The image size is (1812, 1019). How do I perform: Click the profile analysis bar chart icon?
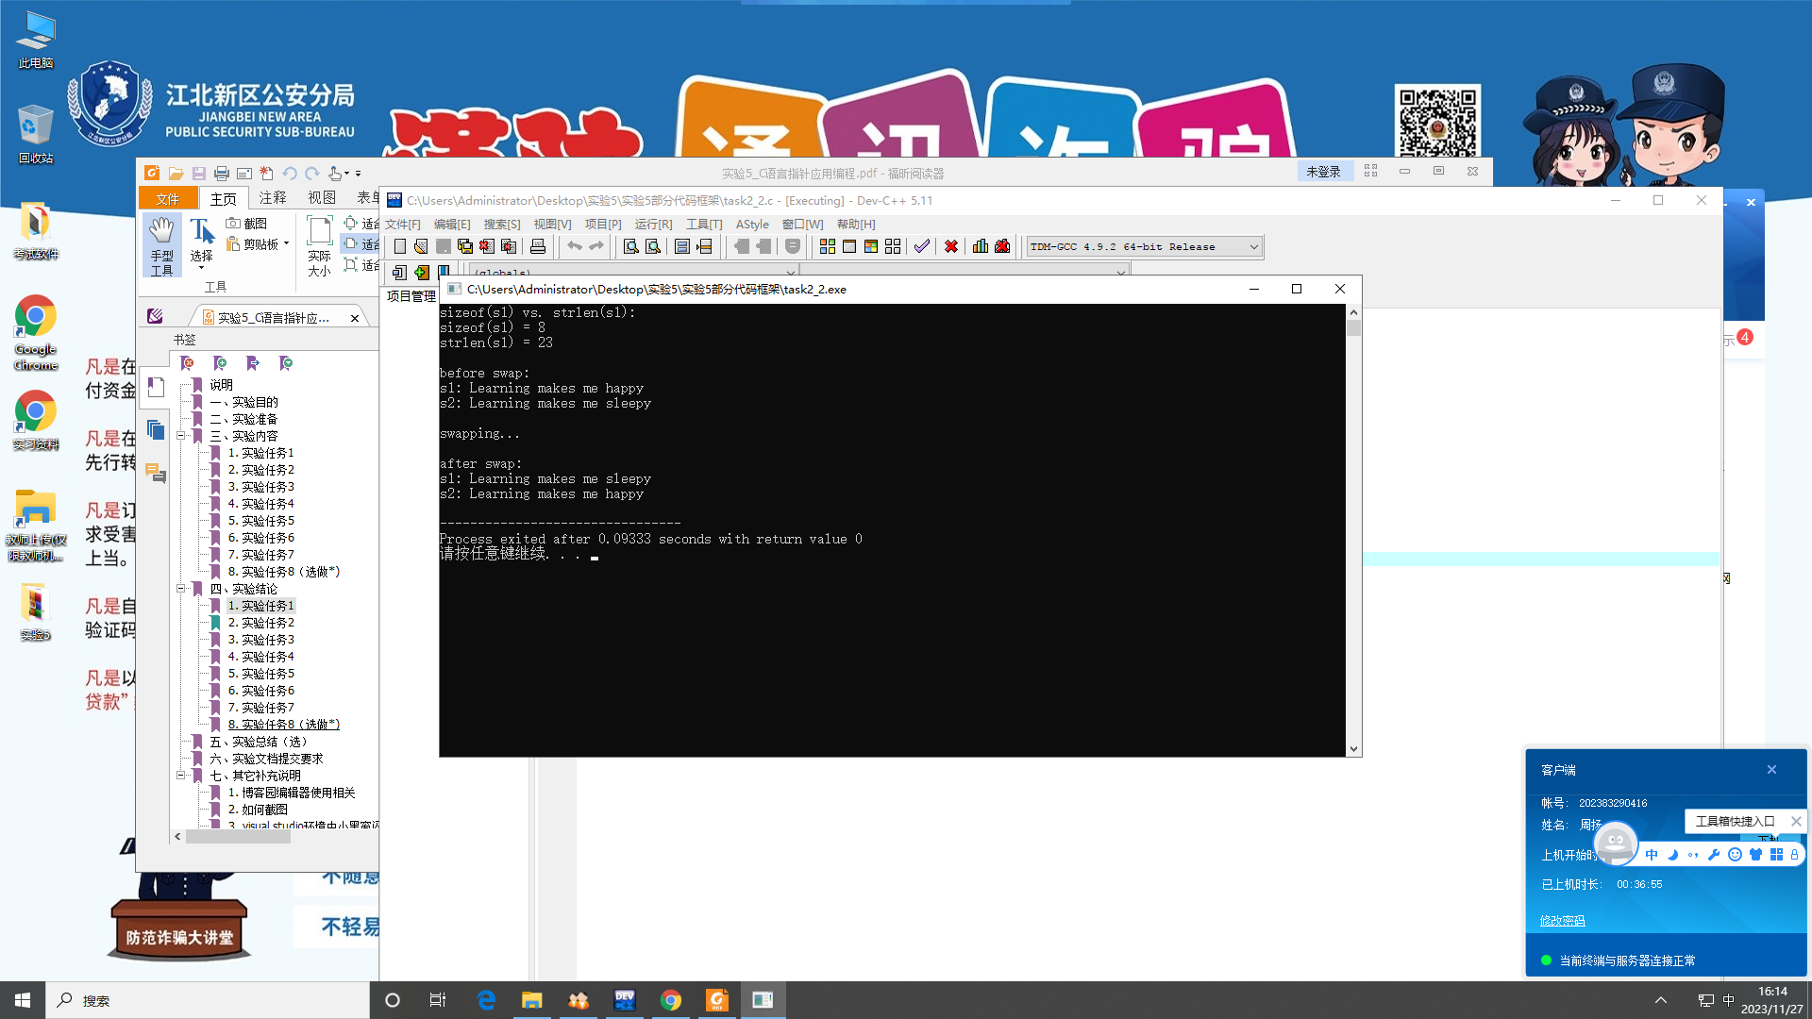[x=981, y=246]
